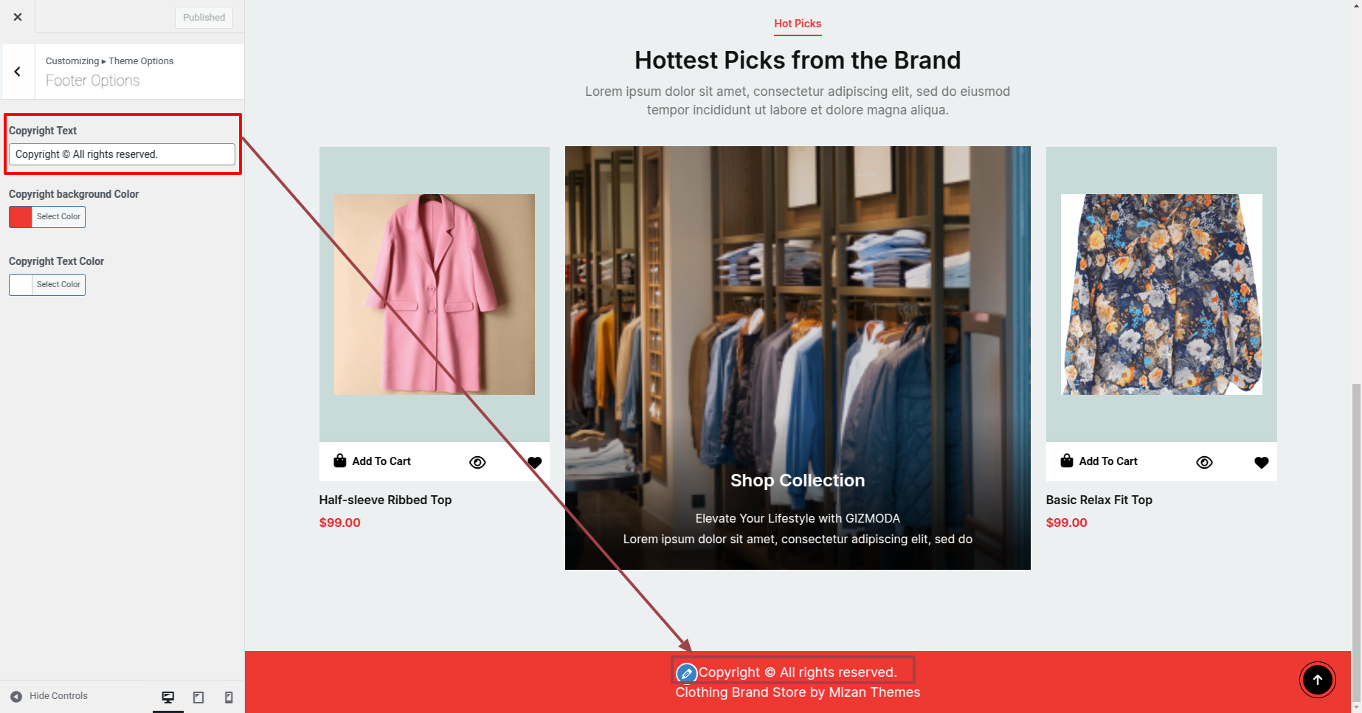Add Basic Relax Fit Top to cart
The width and height of the screenshot is (1362, 713).
pos(1099,461)
